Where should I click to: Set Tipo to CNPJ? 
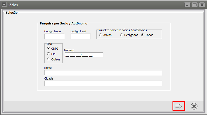[49, 49]
